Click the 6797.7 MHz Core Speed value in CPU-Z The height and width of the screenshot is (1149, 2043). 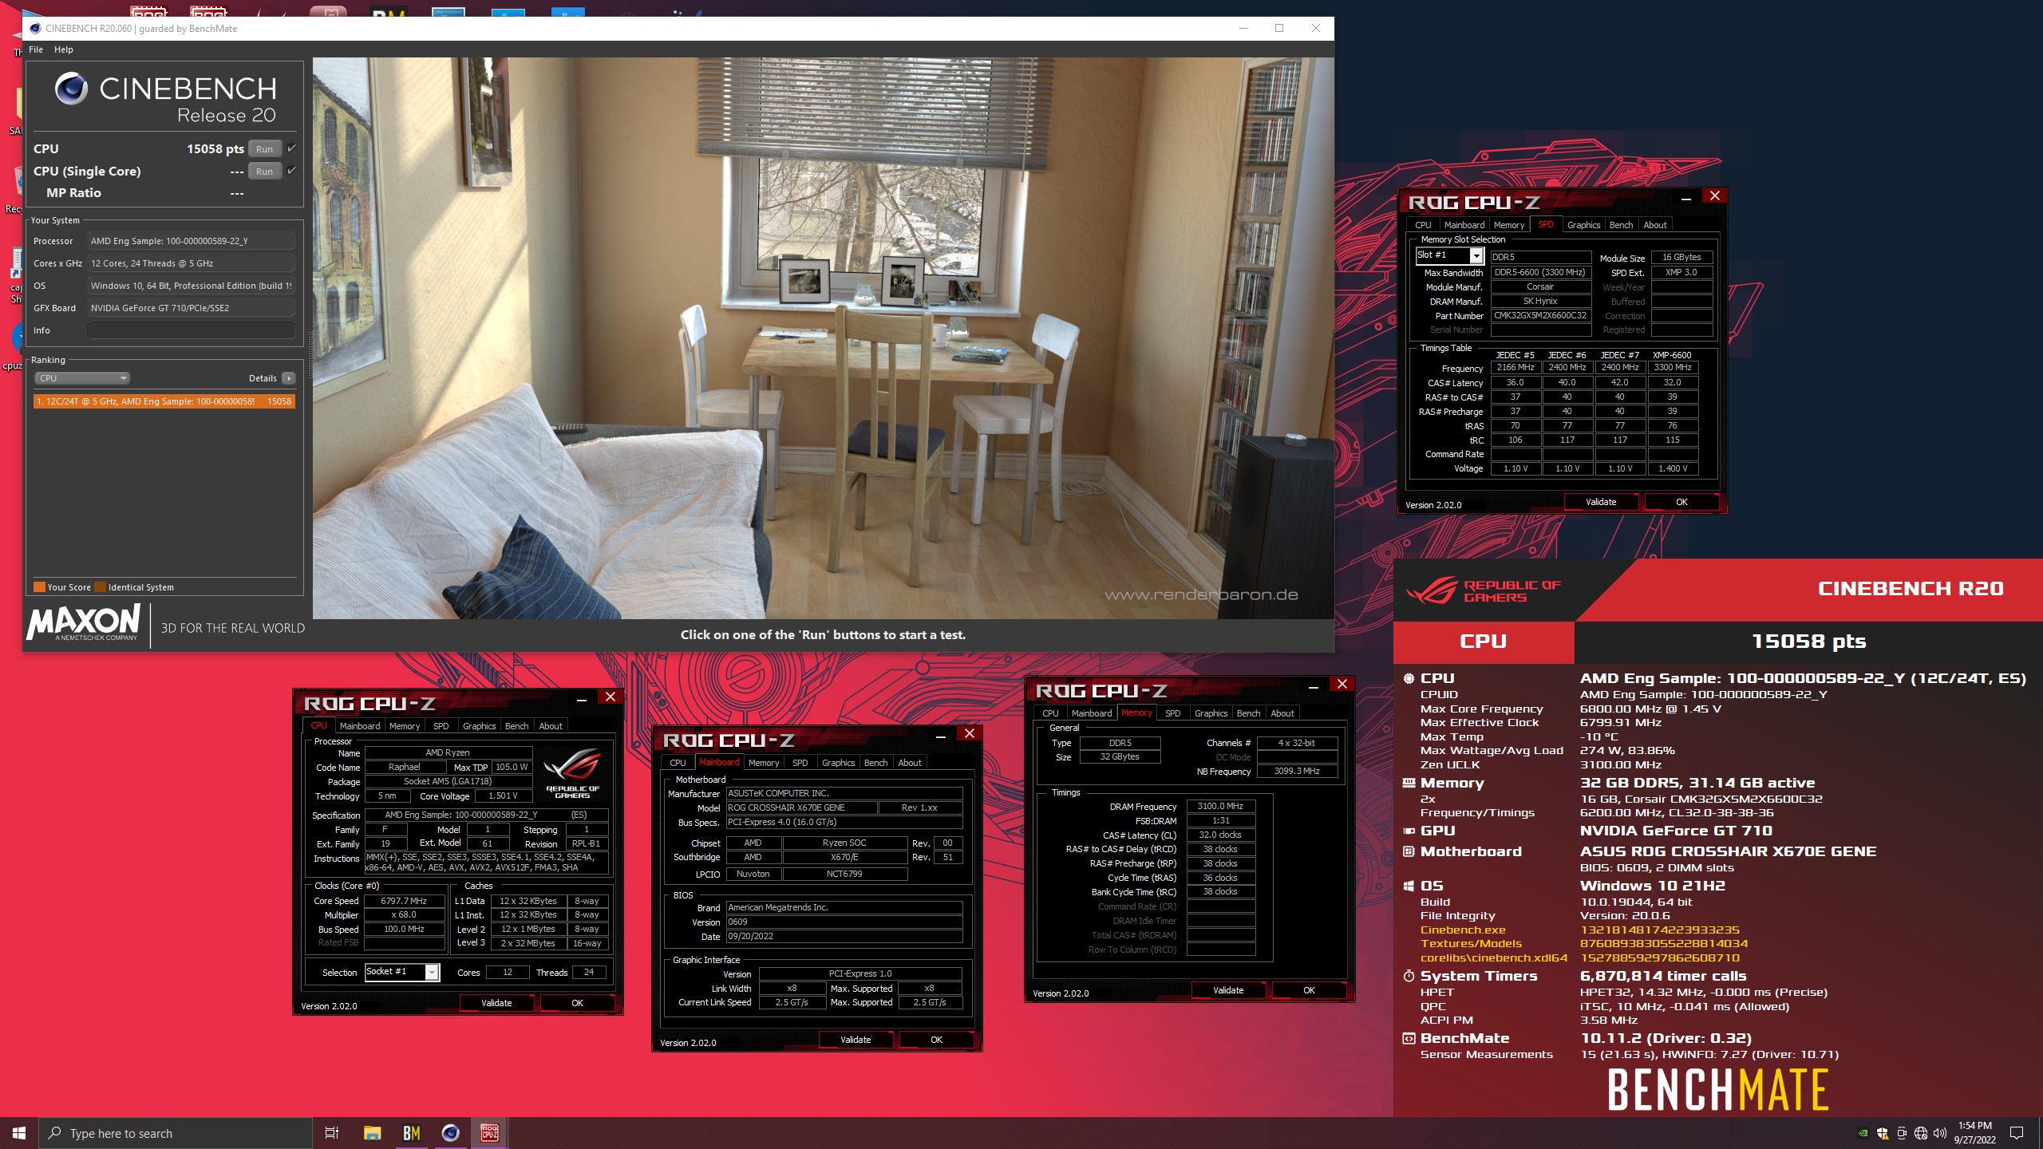[x=404, y=901]
